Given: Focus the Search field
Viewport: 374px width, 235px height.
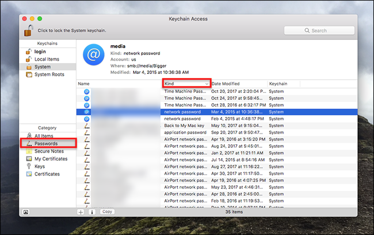Looking at the screenshot, I should (319, 30).
